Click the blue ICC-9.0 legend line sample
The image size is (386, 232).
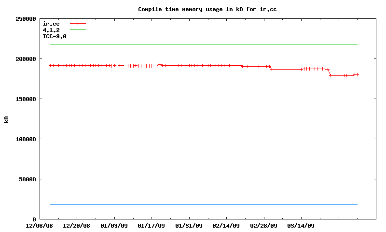click(x=78, y=36)
